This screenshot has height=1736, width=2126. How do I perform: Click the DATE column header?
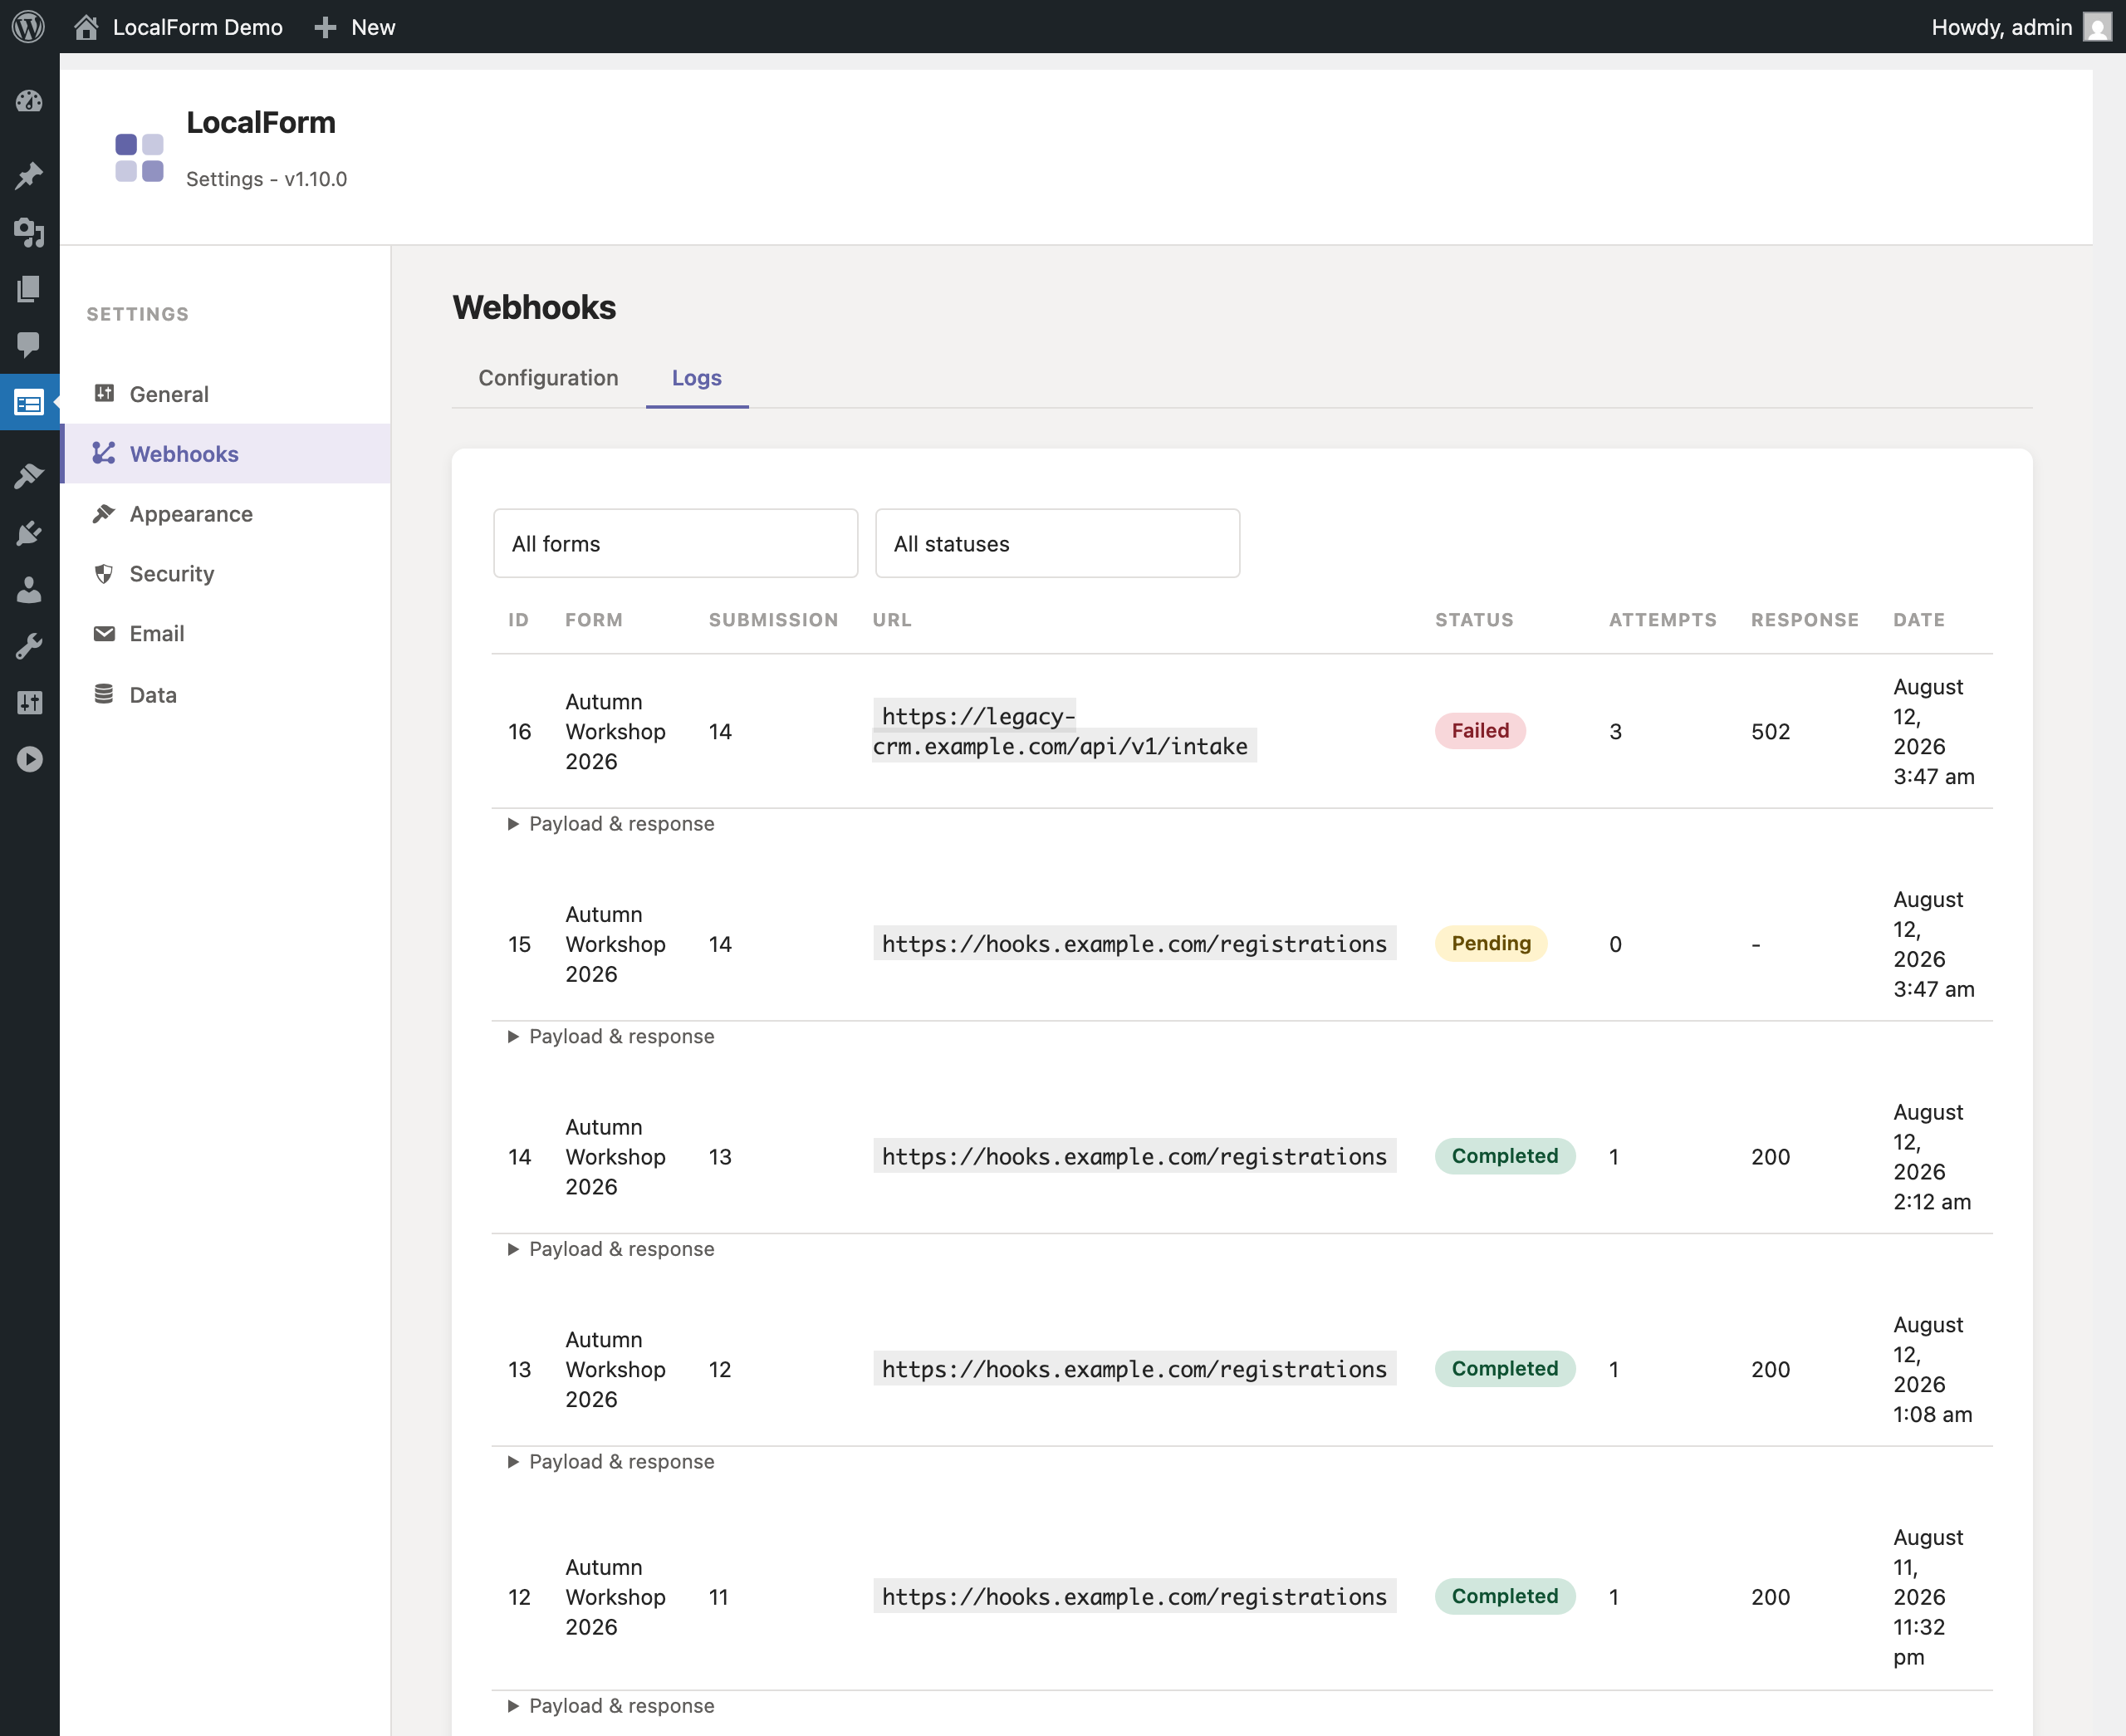point(1919,620)
